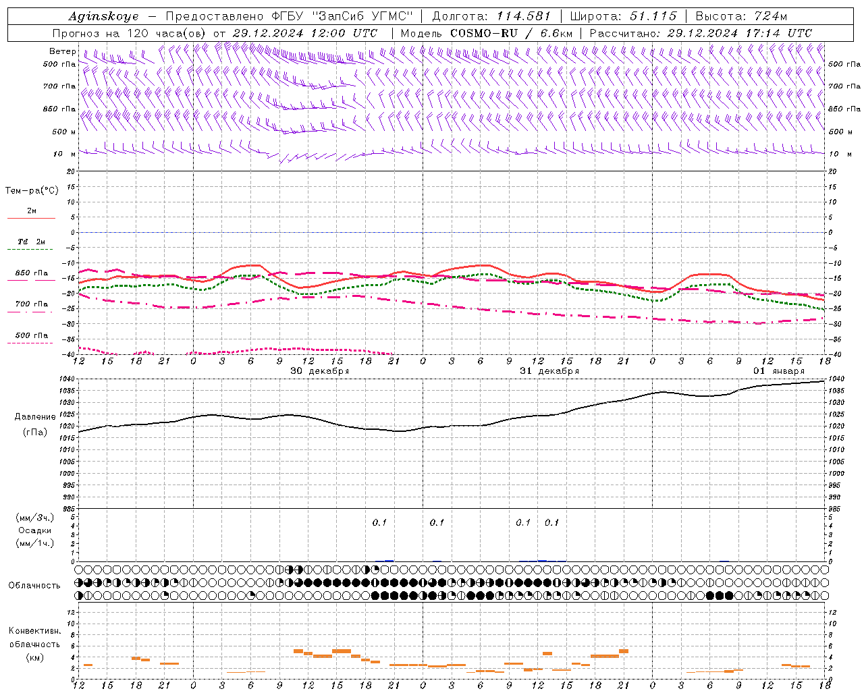Click the '(мм/3ч.)' precipitation unit label
864x691 pixels.
tap(35, 518)
